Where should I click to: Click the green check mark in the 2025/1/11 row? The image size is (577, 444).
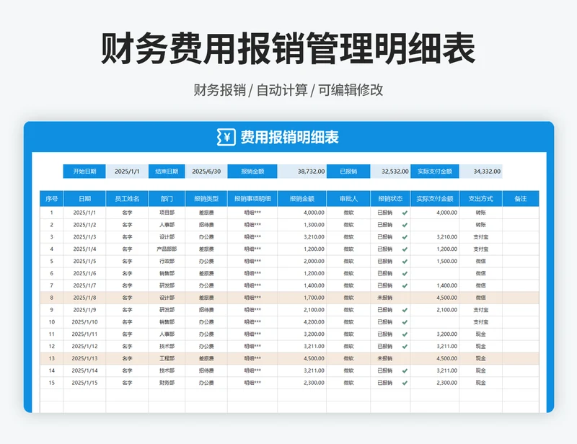[405, 334]
